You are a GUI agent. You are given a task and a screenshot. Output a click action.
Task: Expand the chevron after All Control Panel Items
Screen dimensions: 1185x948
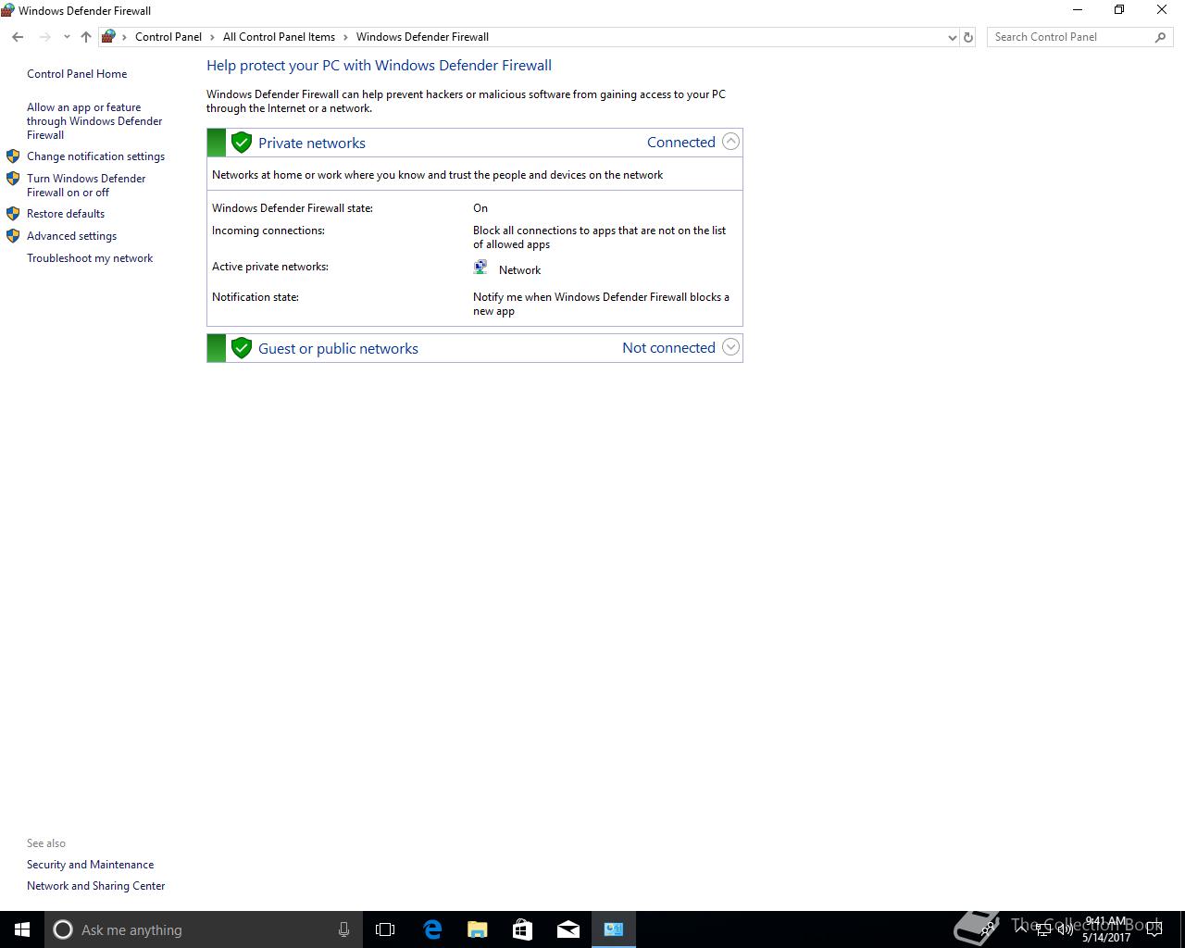coord(345,37)
